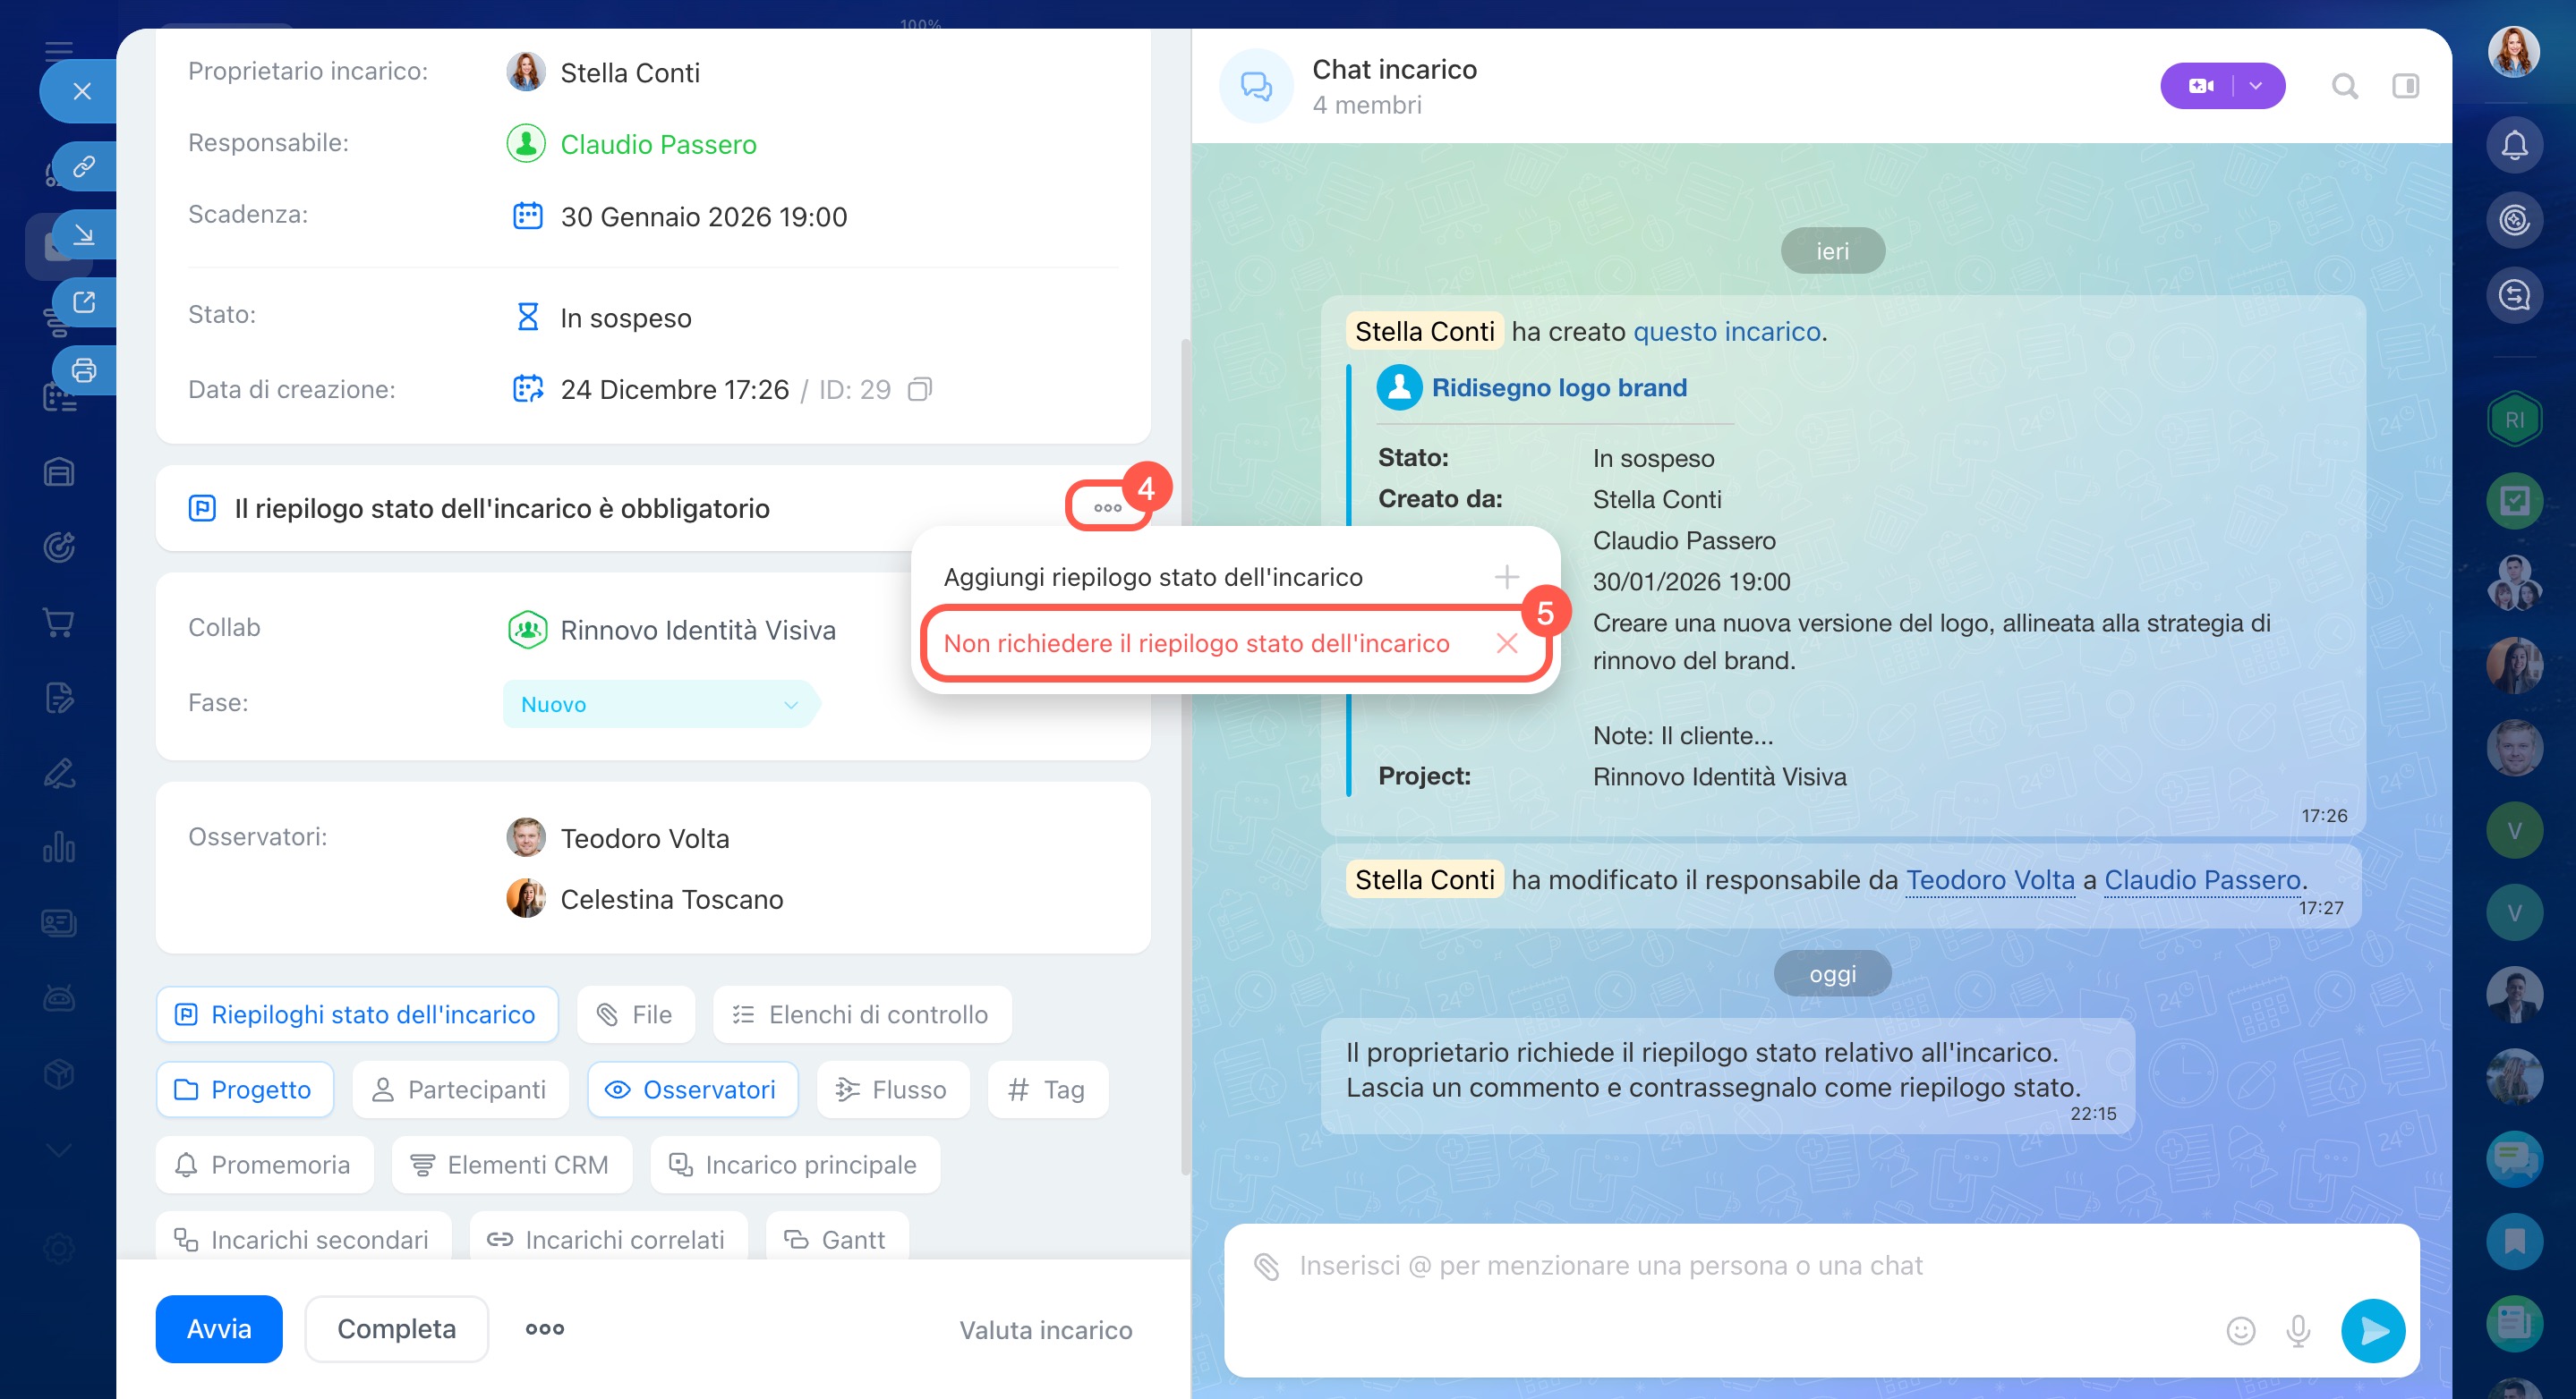Expand the Fase Nuovo dropdown
This screenshot has width=2576, height=1399.
click(x=659, y=705)
